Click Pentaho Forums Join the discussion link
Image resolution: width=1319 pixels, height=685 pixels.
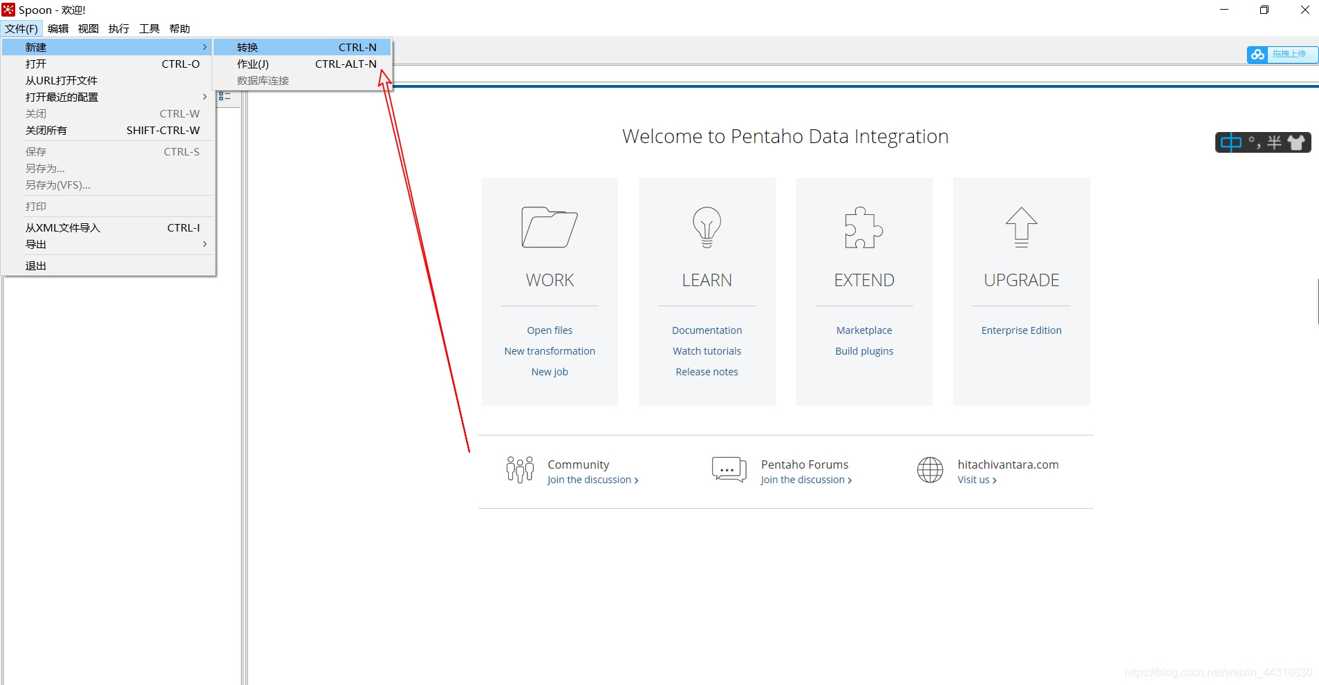point(806,480)
